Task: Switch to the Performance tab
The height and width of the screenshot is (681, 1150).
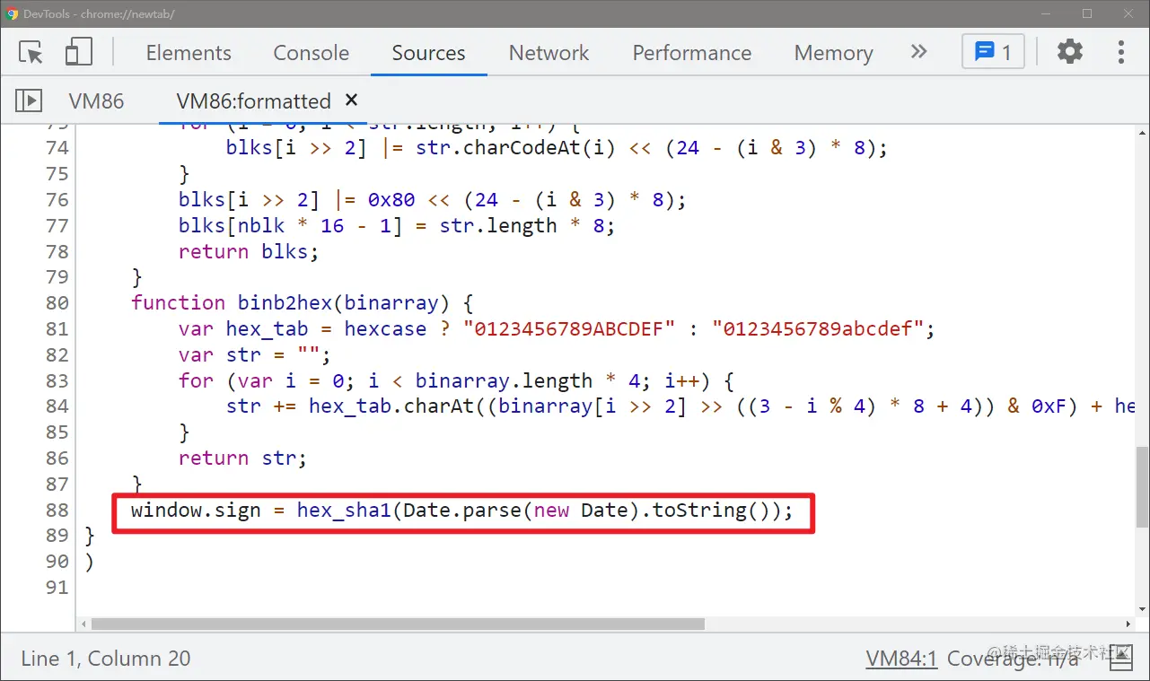Action: coord(692,53)
